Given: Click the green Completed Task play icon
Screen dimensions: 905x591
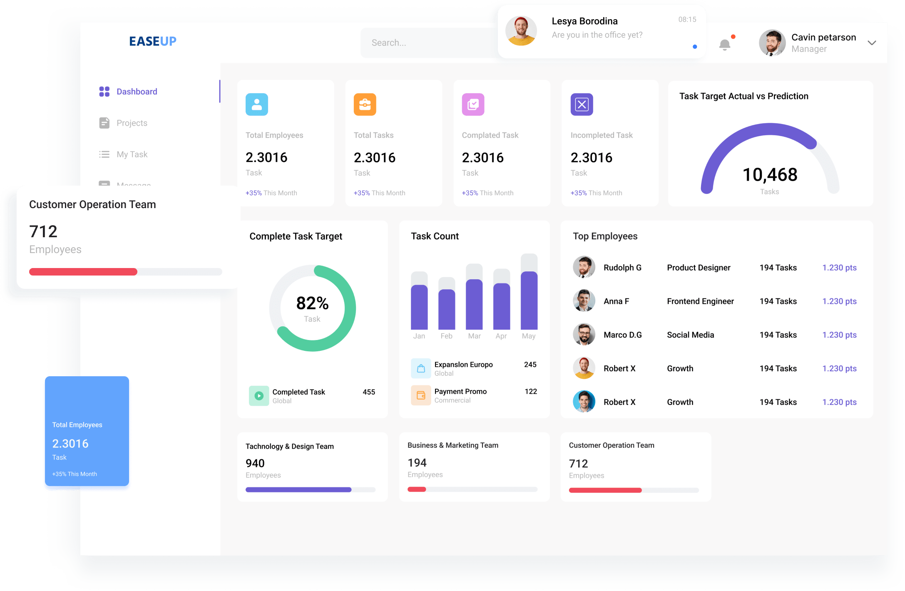Looking at the screenshot, I should (259, 396).
